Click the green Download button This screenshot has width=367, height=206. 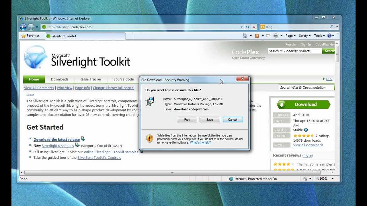(304, 104)
